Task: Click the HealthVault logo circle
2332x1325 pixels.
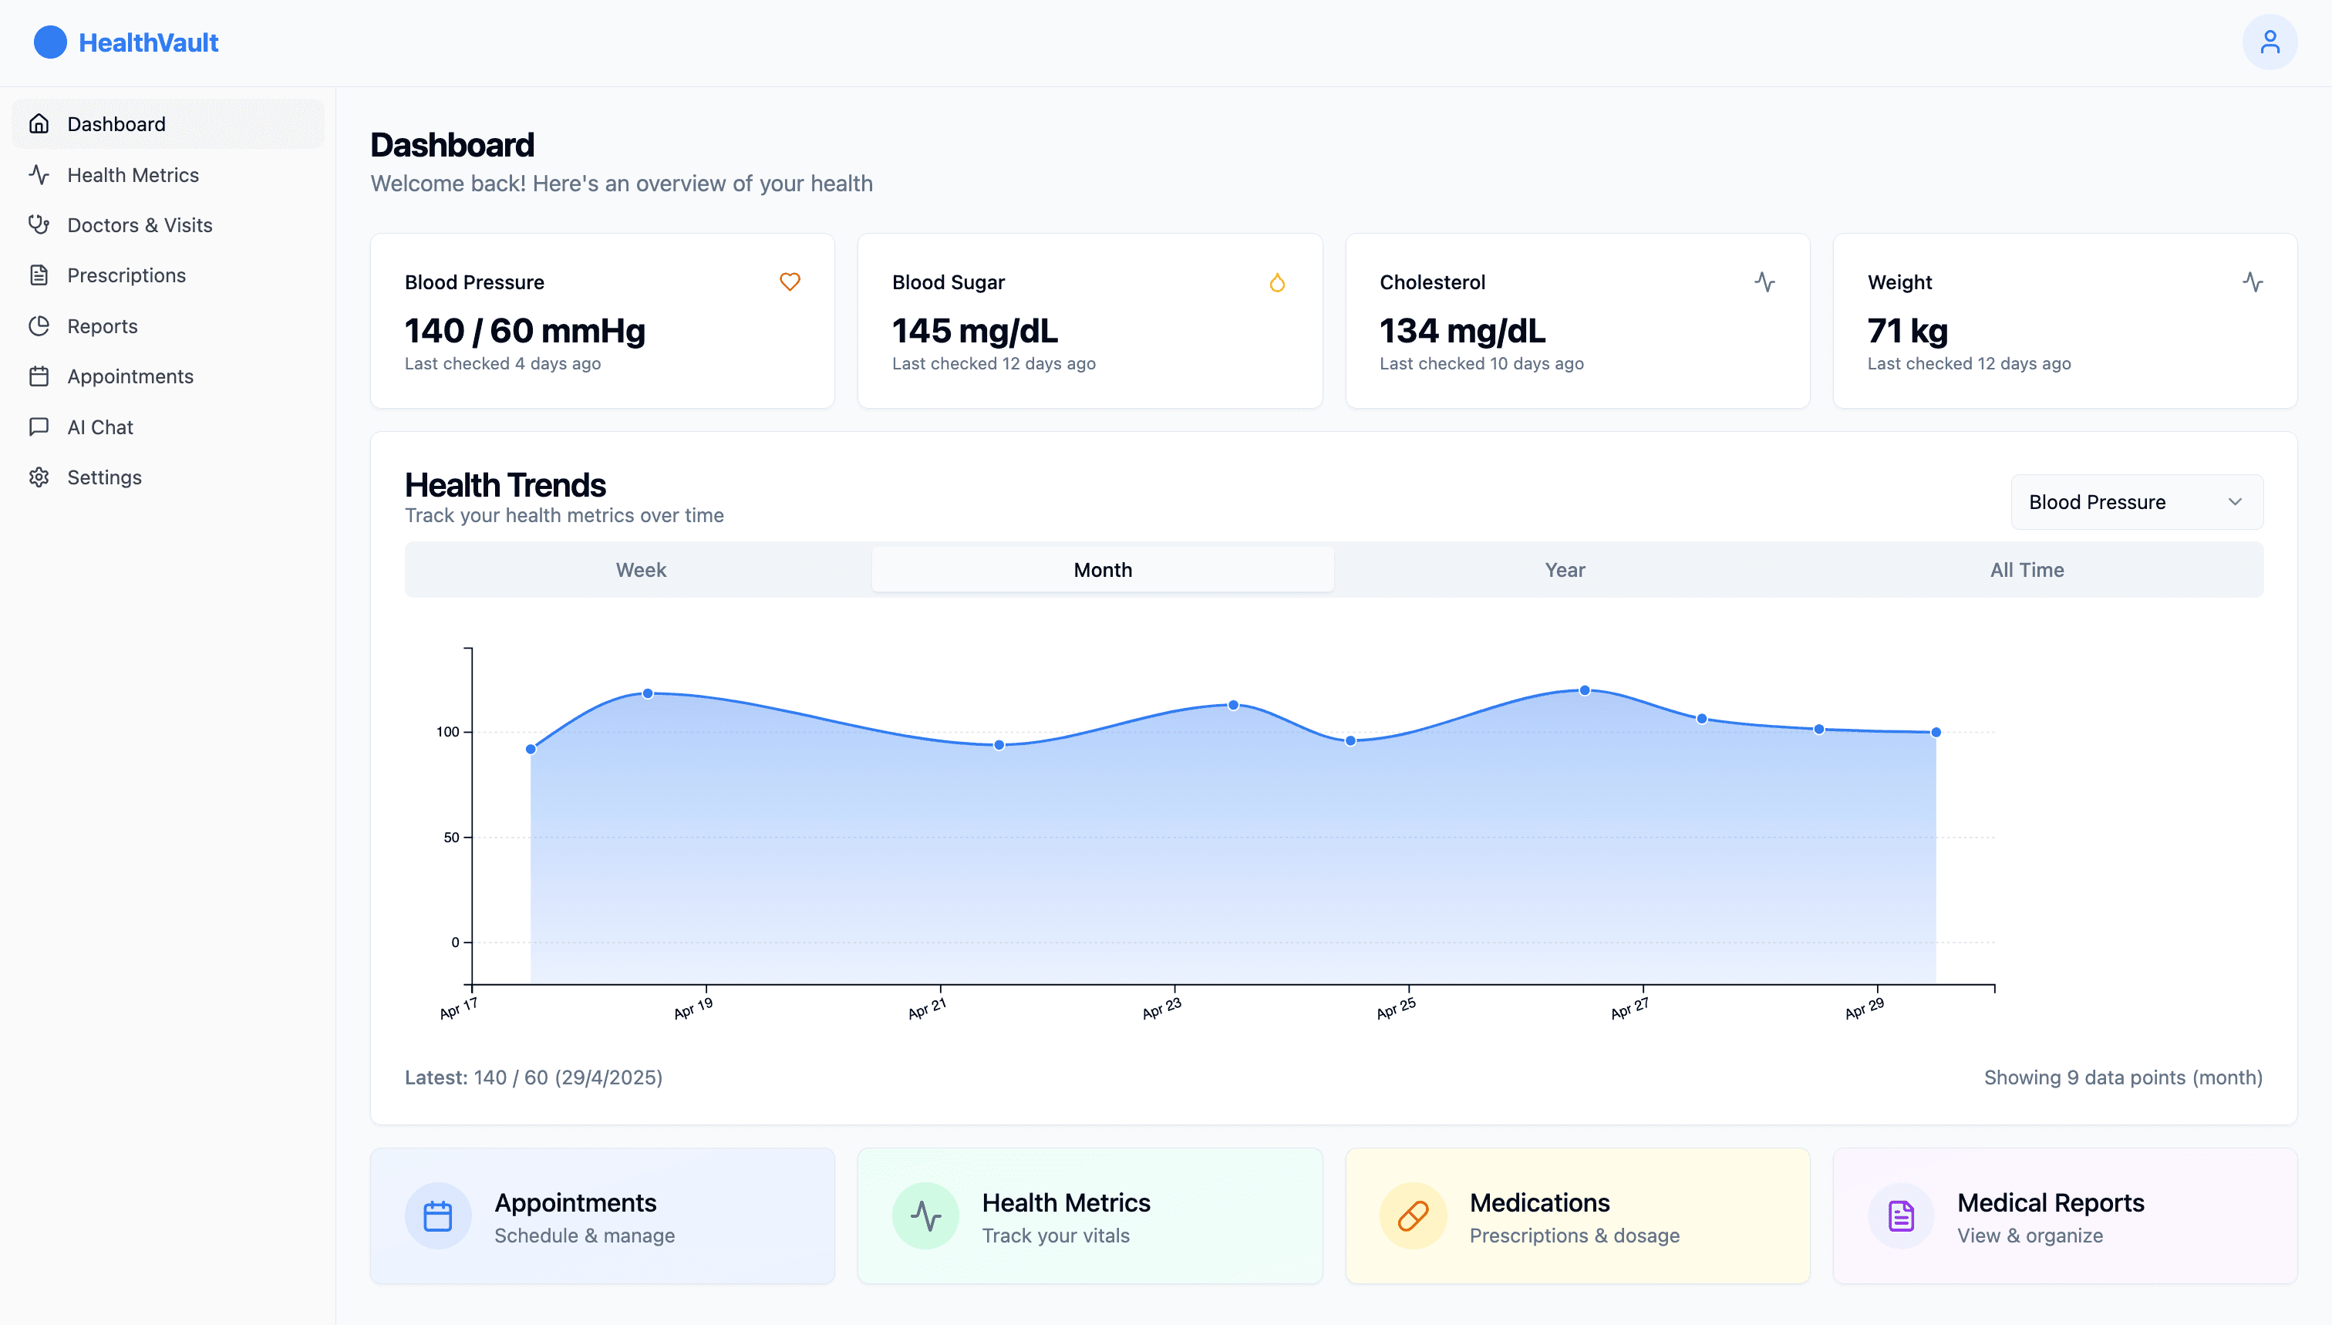Action: [x=50, y=42]
